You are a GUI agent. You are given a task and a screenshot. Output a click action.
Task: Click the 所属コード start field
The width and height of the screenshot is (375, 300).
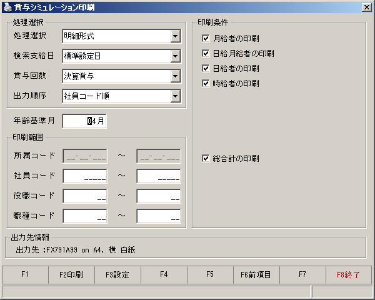[85, 156]
